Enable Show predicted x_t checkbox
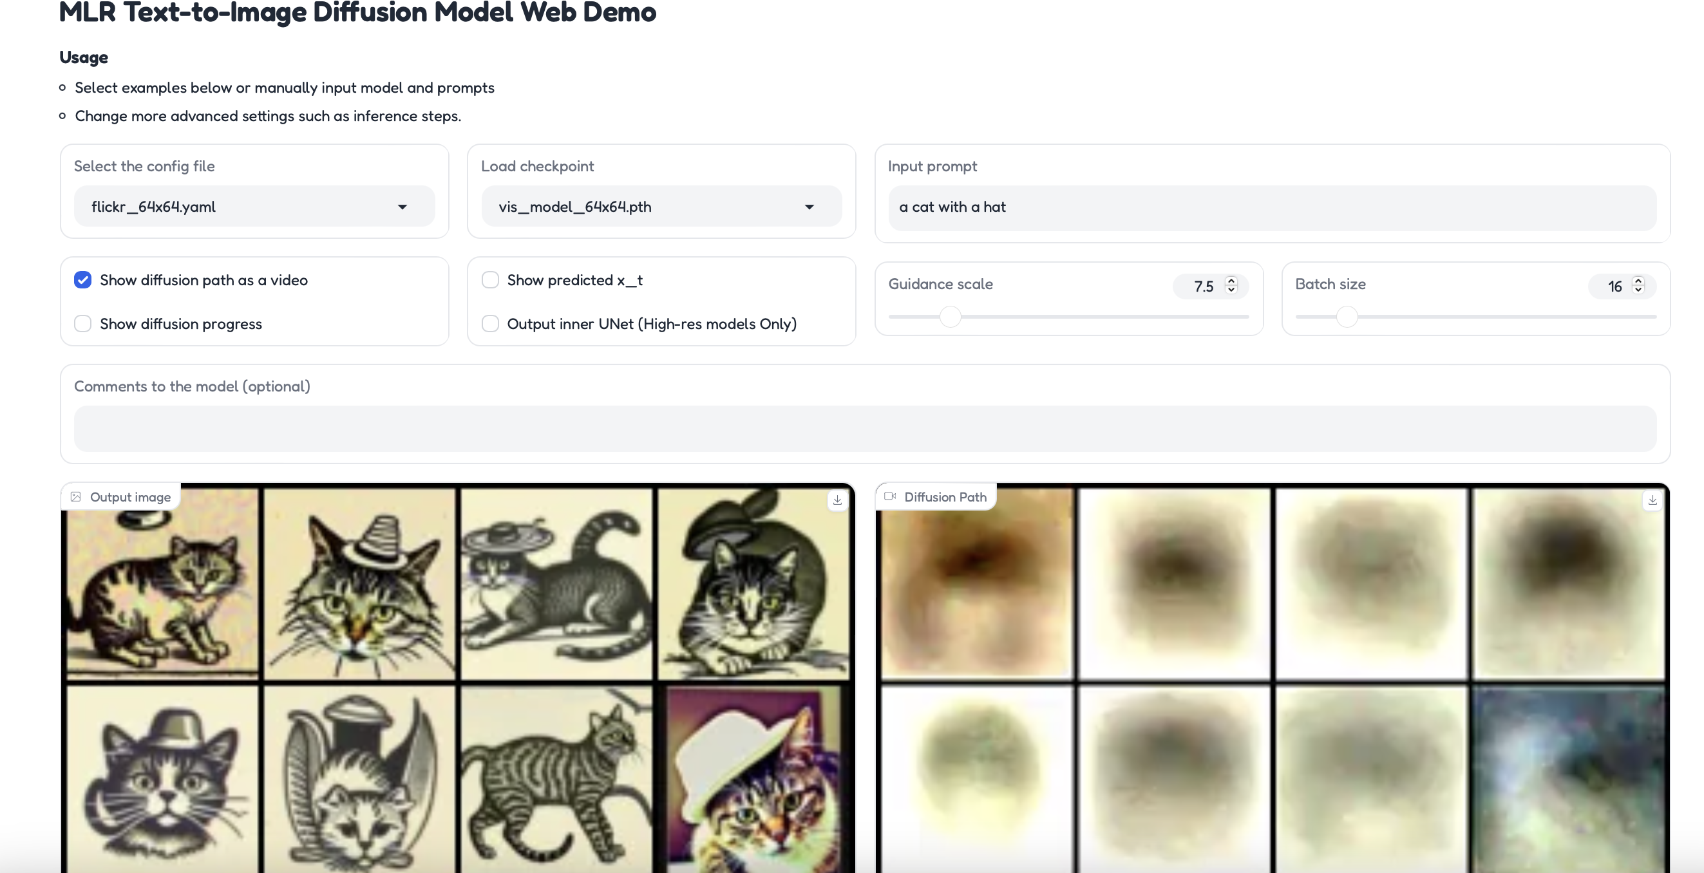The image size is (1704, 873). [x=489, y=279]
